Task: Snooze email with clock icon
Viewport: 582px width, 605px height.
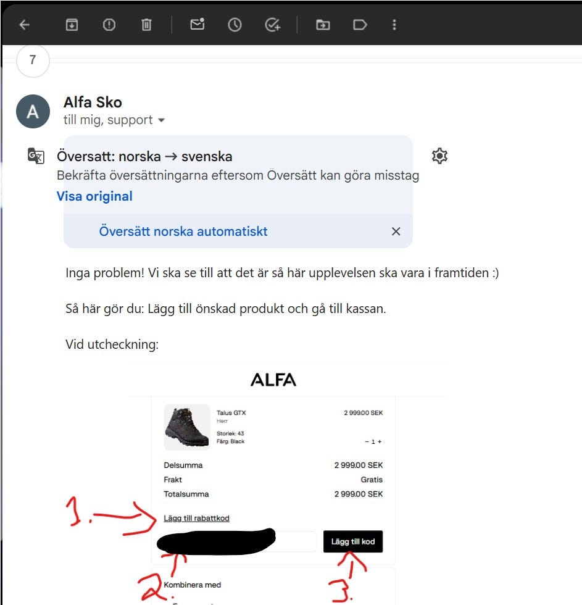Action: coord(235,25)
